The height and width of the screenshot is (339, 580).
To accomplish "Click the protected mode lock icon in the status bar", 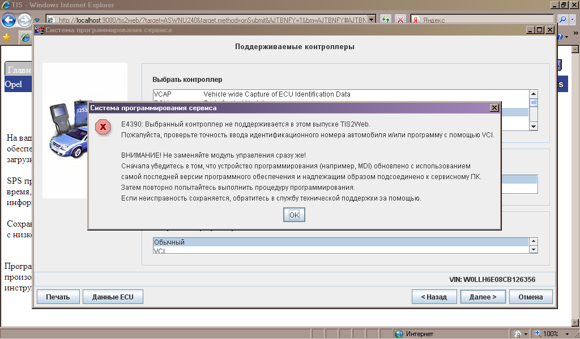I will point(517,334).
